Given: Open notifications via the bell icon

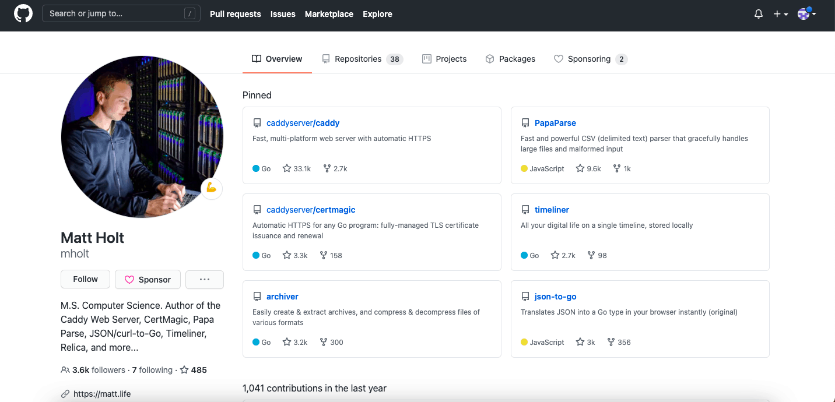Looking at the screenshot, I should pyautogui.click(x=758, y=13).
